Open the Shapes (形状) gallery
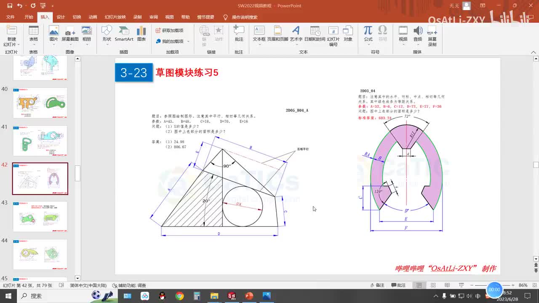The image size is (539, 303). tap(107, 31)
